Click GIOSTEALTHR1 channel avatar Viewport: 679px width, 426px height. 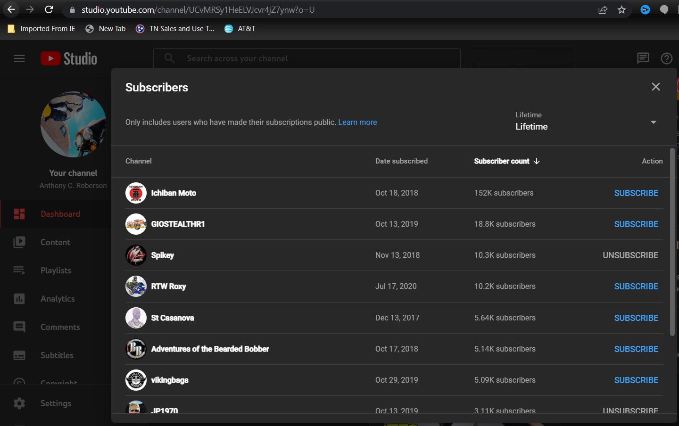(136, 224)
